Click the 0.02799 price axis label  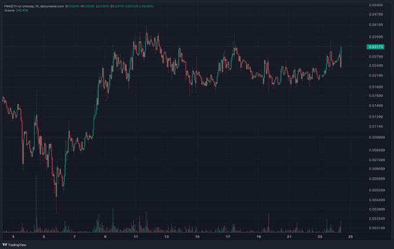(376, 57)
